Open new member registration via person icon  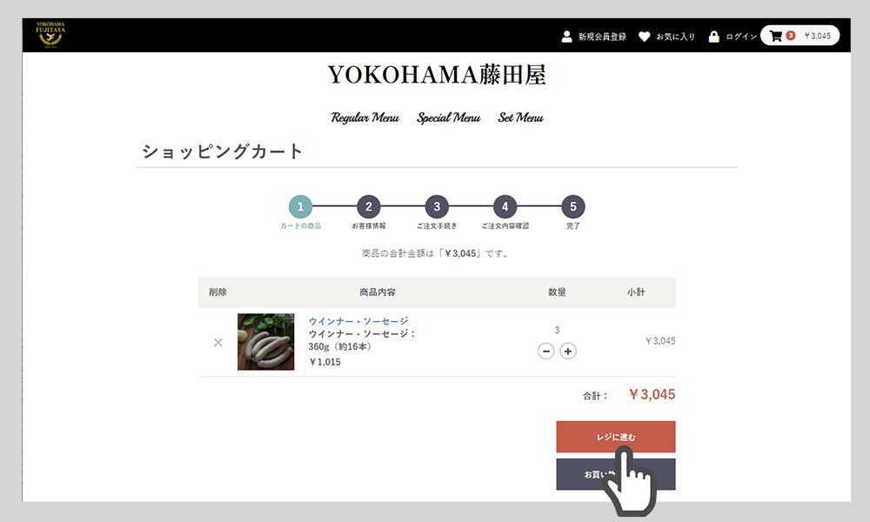[x=566, y=37]
